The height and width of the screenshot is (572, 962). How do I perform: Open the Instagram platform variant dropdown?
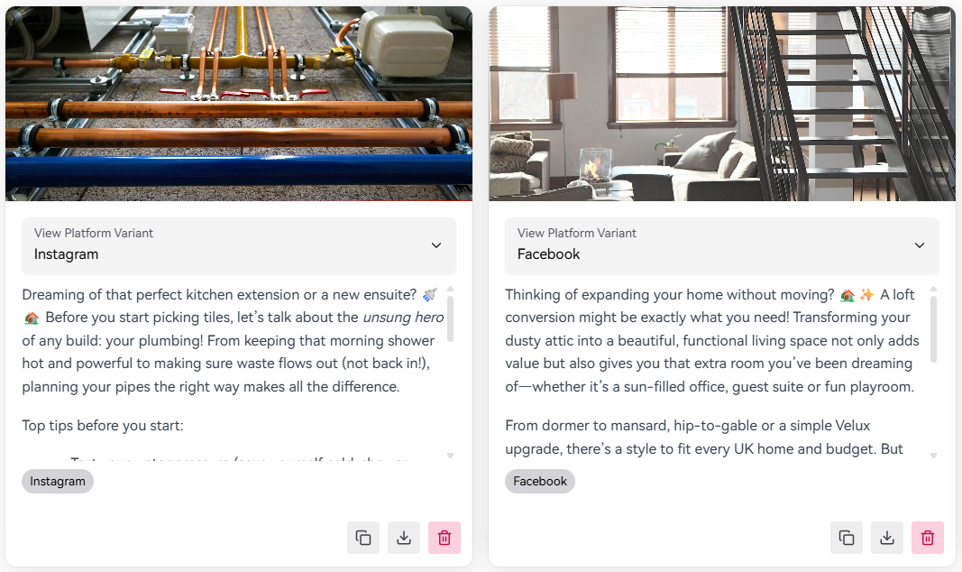[x=239, y=244]
